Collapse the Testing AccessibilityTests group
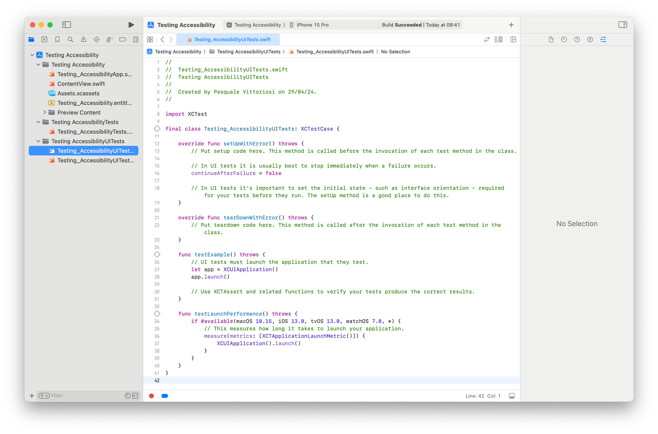This screenshot has width=658, height=434. (x=38, y=122)
